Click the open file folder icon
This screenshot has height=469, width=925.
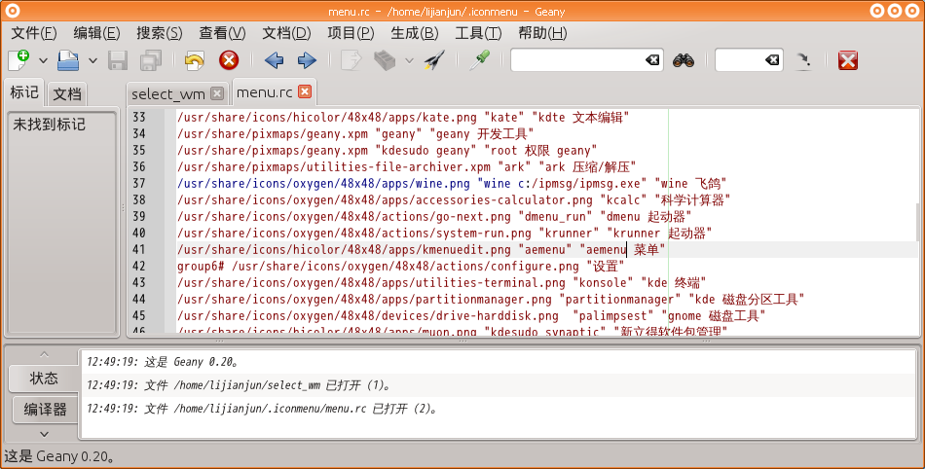(68, 60)
